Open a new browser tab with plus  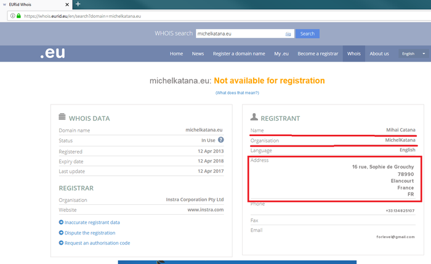click(x=78, y=4)
